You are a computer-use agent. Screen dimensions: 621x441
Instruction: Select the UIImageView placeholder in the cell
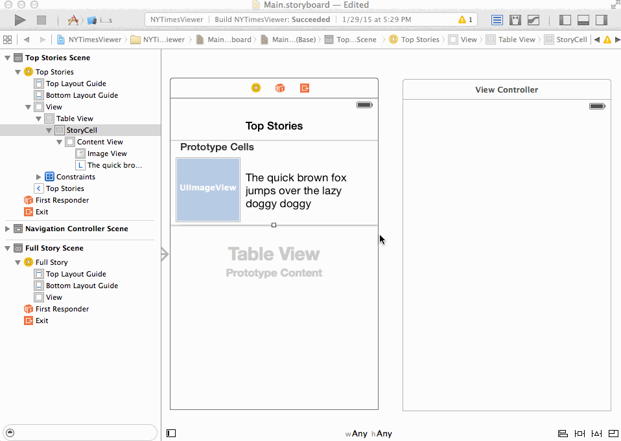[x=208, y=190]
